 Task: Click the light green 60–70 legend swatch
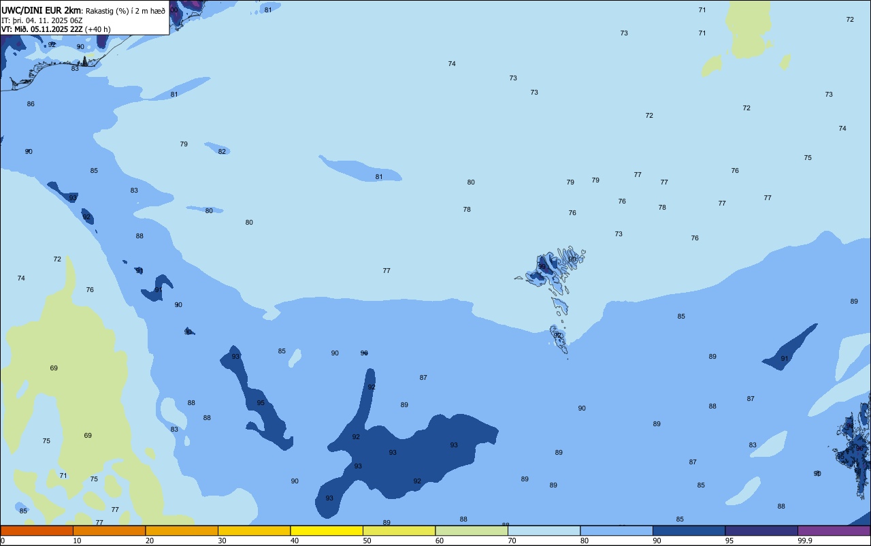coord(472,530)
